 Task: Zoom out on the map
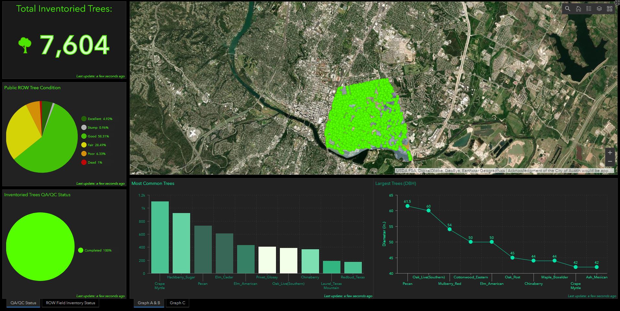click(x=610, y=161)
